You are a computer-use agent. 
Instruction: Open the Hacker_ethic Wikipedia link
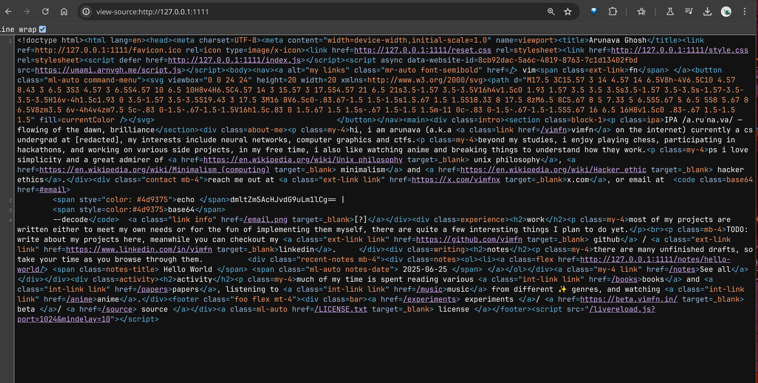(x=553, y=170)
